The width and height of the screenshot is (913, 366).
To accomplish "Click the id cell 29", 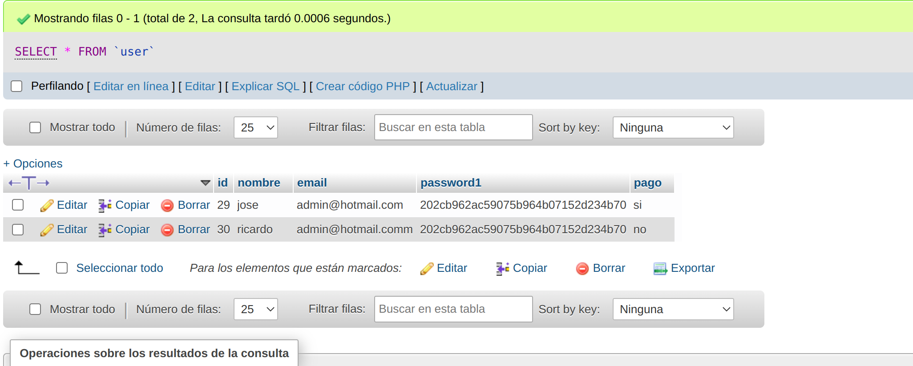I will click(223, 205).
